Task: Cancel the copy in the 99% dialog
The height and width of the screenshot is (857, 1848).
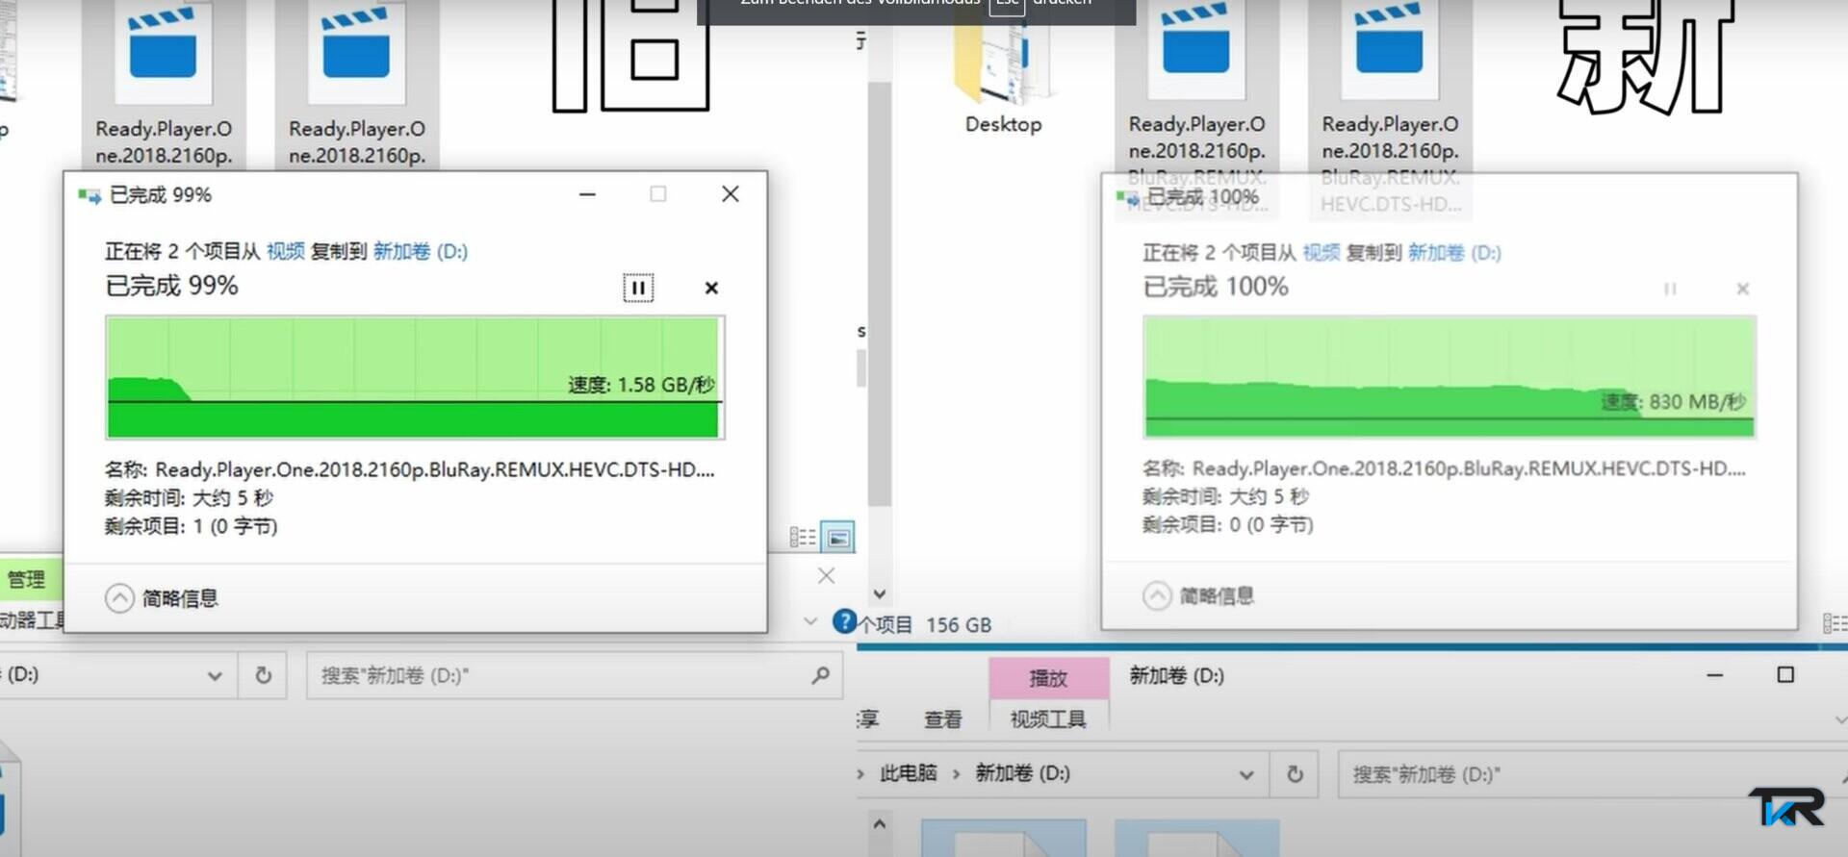Action: coord(711,288)
